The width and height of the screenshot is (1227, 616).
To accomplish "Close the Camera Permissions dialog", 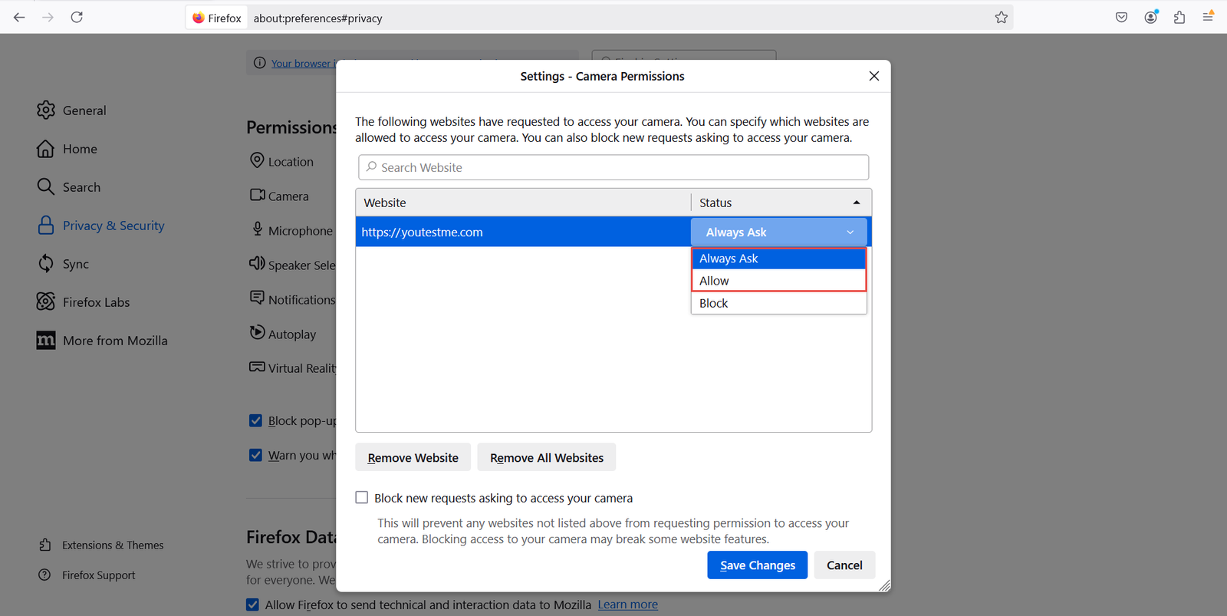I will click(x=873, y=76).
